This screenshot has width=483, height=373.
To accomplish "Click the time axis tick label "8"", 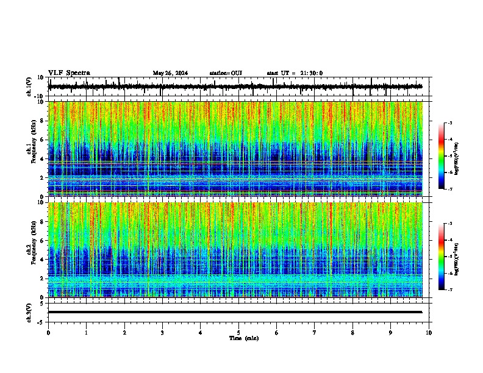I will 352,333.
